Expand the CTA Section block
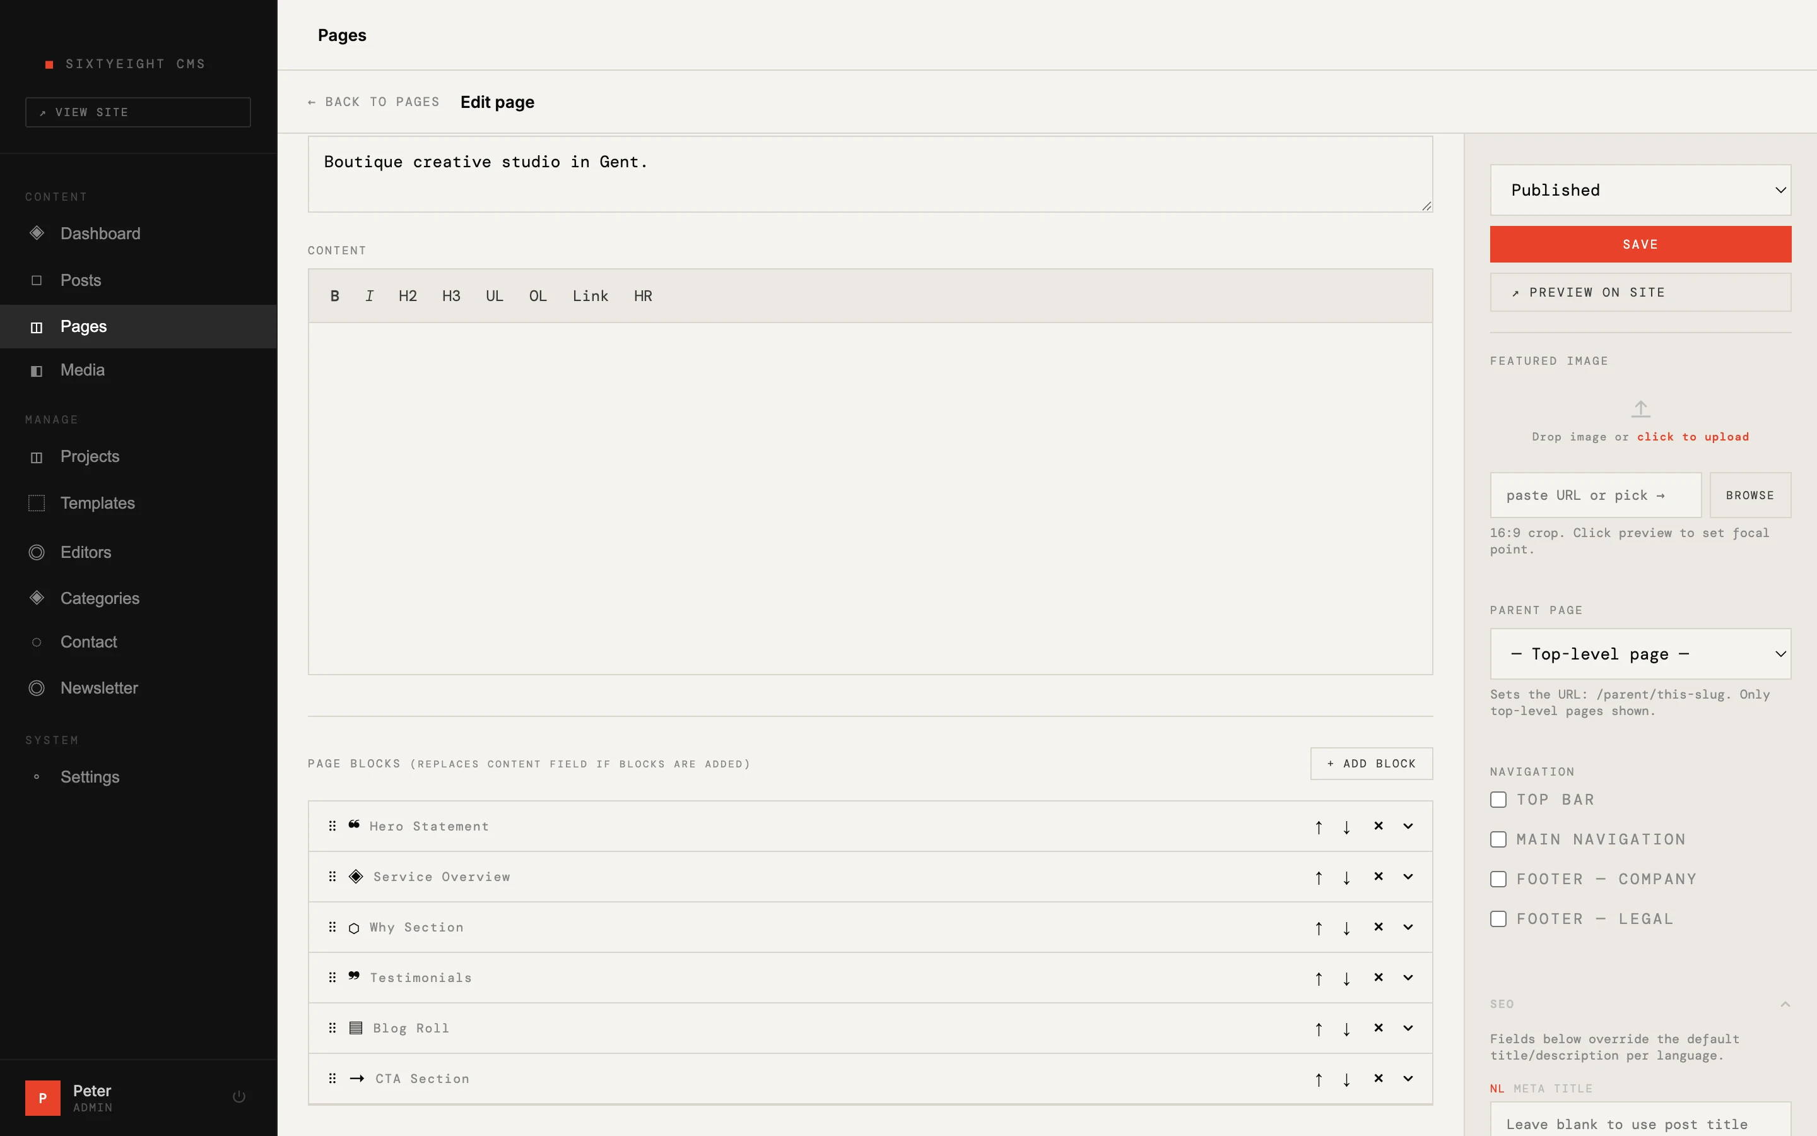 click(1408, 1079)
